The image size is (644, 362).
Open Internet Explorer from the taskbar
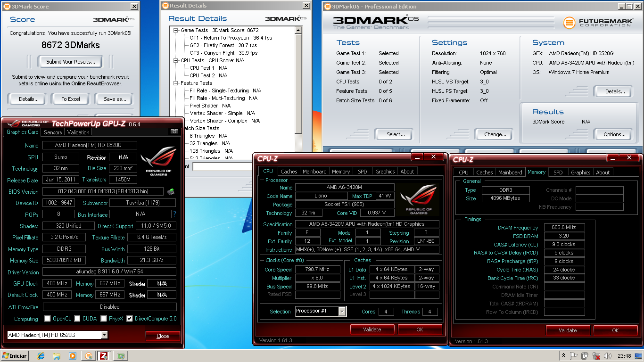point(41,356)
